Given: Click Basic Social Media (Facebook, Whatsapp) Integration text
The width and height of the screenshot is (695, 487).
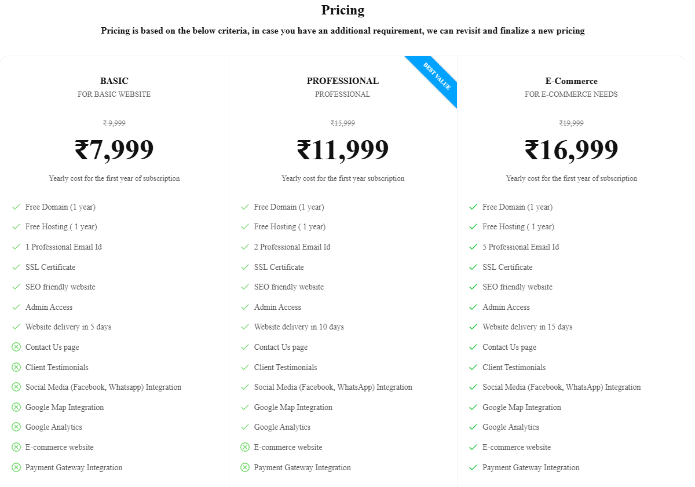Looking at the screenshot, I should click(104, 387).
